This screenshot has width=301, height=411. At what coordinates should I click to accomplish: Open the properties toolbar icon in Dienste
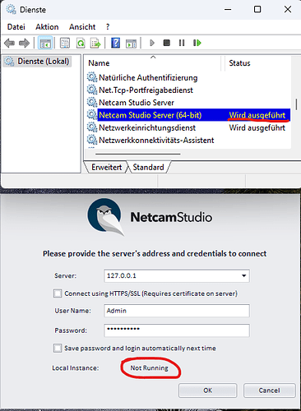point(65,43)
